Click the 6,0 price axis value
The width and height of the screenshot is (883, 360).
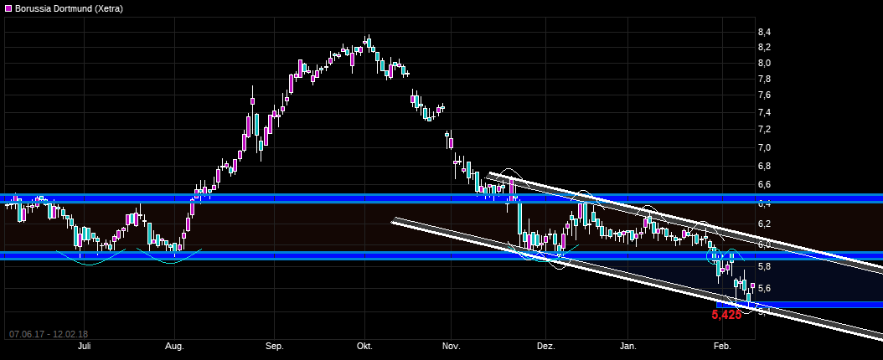click(x=764, y=244)
